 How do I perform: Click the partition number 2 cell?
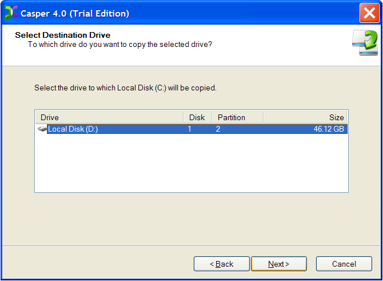218,129
